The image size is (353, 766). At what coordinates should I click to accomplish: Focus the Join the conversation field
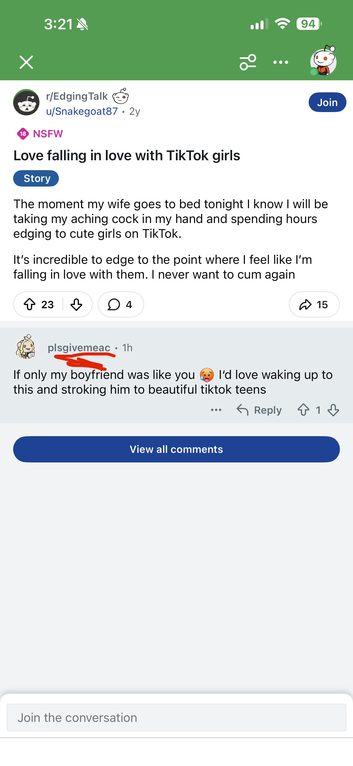(176, 718)
